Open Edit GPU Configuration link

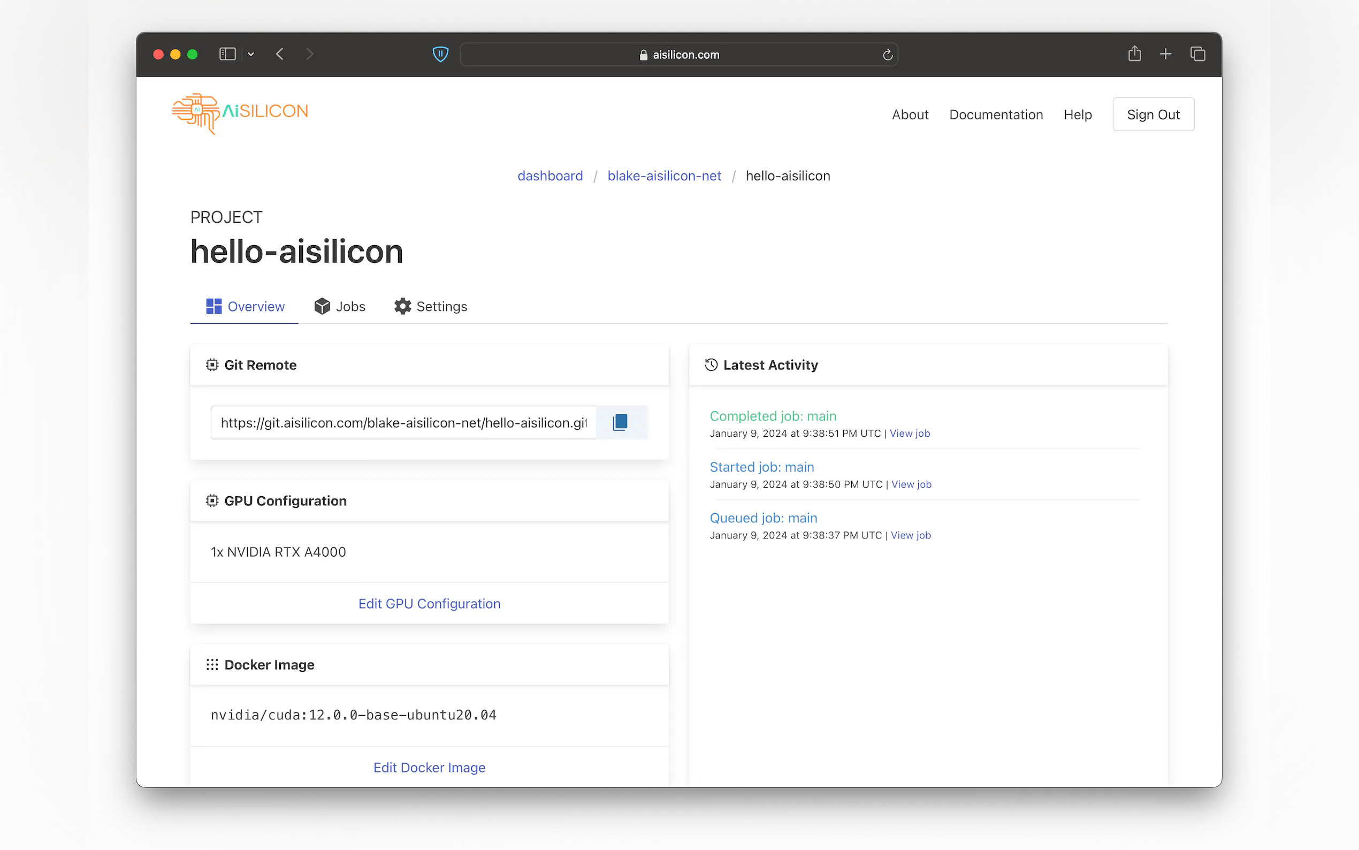coord(429,603)
